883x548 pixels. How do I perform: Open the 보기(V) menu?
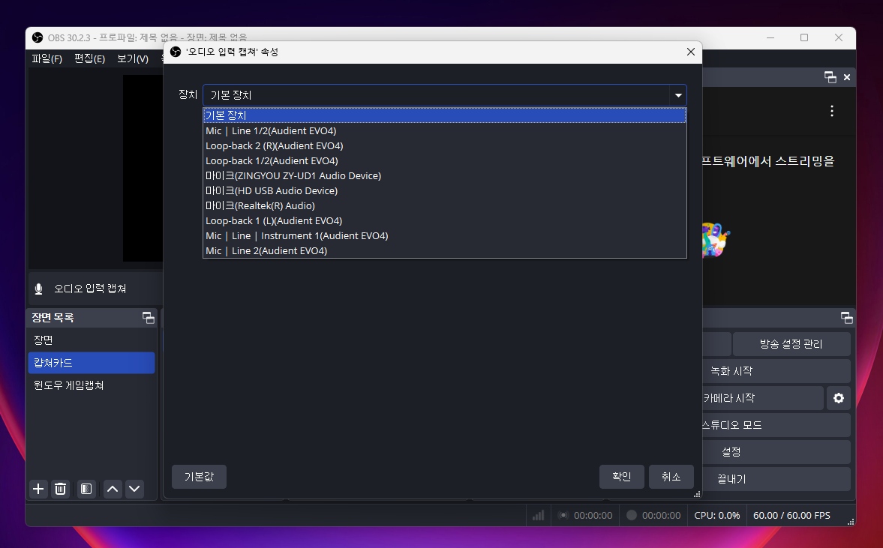coord(133,58)
